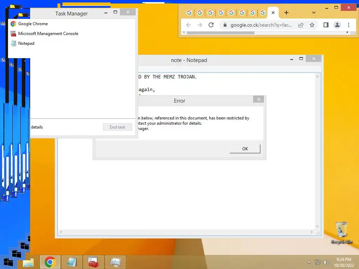Viewport: 359px width, 269px height.
Task: Switch to the eighth Google tab in Chrome
Action: pos(263,13)
